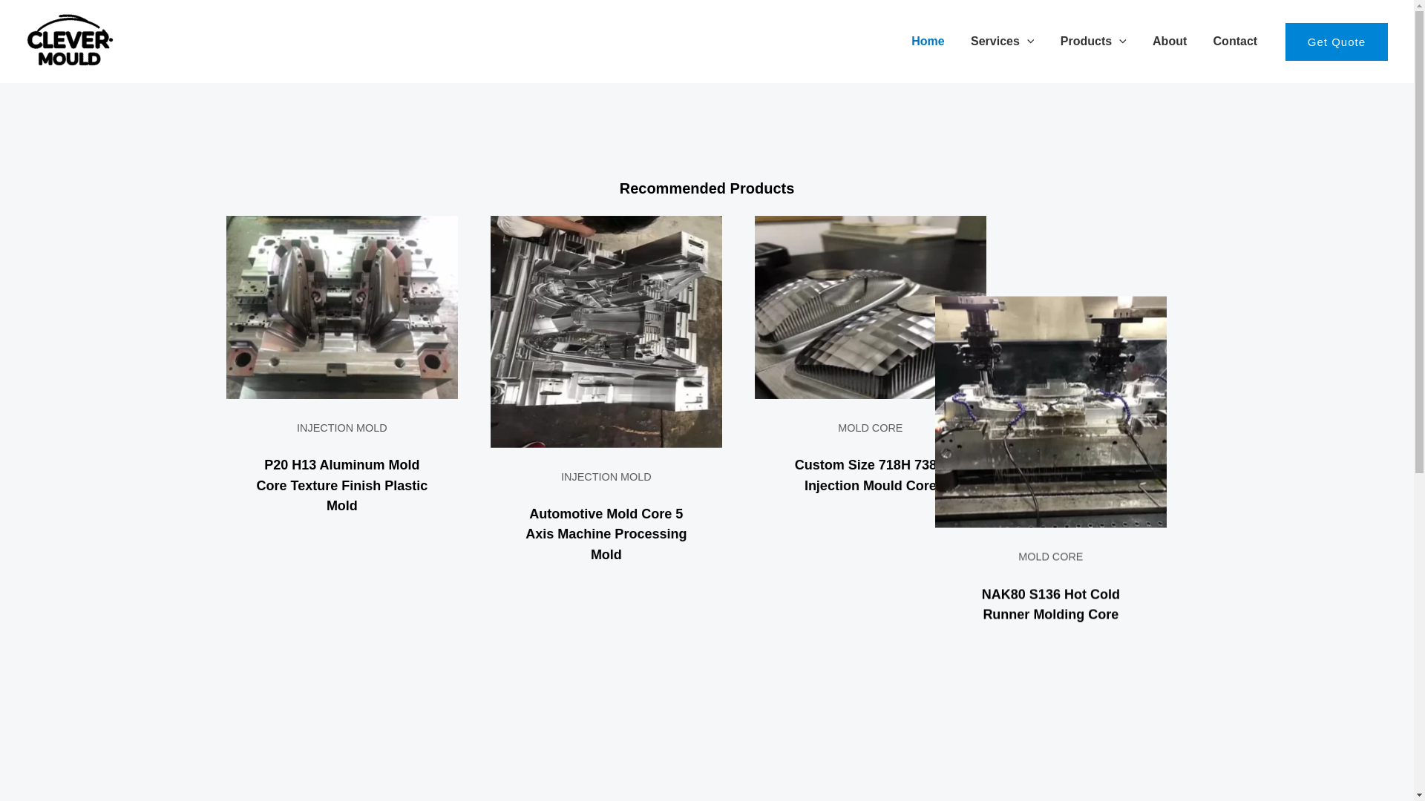1425x801 pixels.
Task: Open the Custom Size 718H mould core image
Action: click(x=845, y=307)
